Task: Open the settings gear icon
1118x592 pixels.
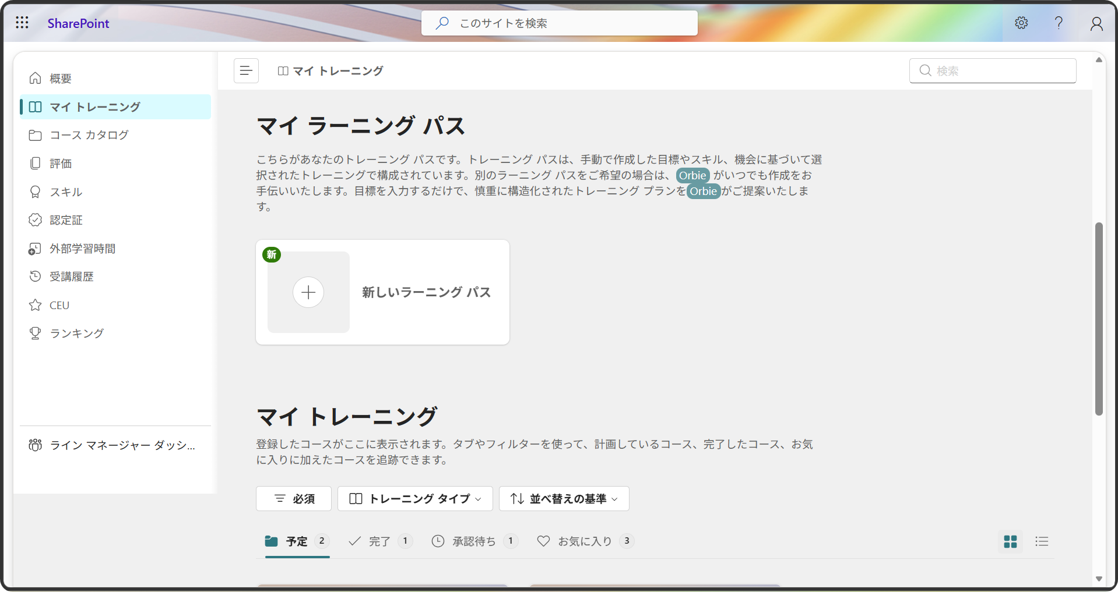Action: click(1021, 23)
